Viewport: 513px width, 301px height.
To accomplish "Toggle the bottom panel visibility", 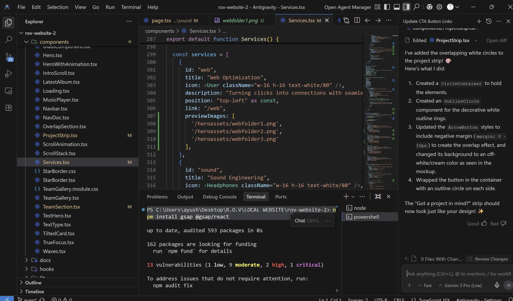I will tap(397, 7).
